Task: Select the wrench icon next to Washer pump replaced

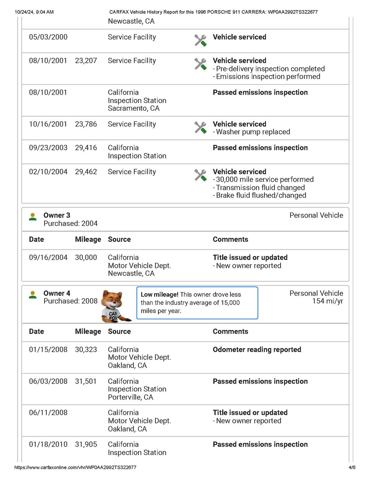Action: point(200,127)
